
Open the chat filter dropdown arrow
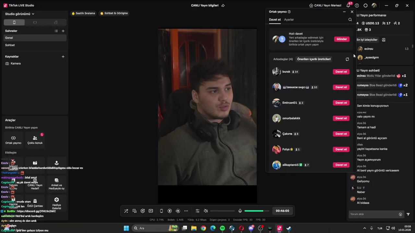[x=408, y=214]
